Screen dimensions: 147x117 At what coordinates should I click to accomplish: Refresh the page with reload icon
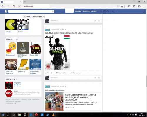(14, 6)
